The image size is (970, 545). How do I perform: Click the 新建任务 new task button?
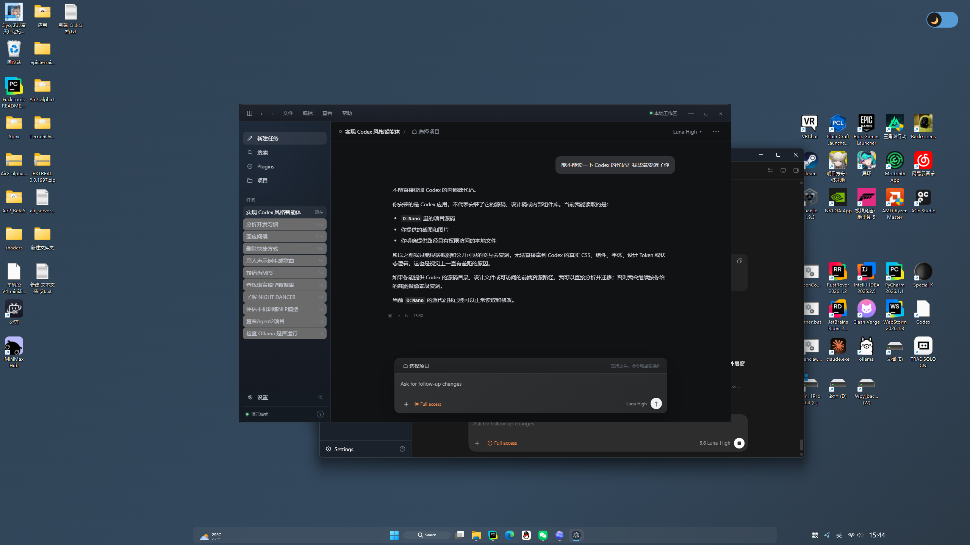tap(285, 139)
